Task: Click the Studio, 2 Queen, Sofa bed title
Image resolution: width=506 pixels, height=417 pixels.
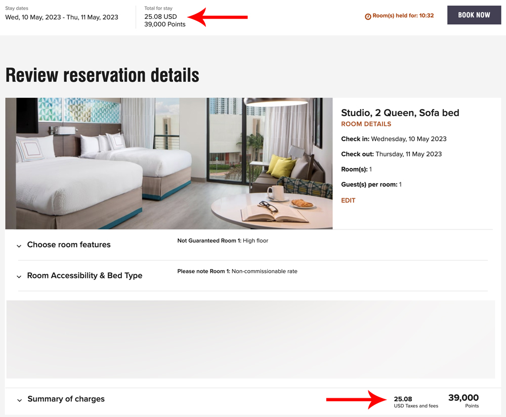Action: (400, 113)
